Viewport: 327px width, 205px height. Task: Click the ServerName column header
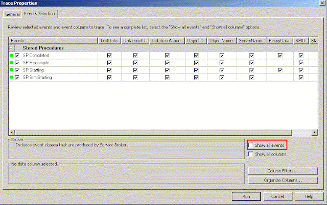[251, 41]
